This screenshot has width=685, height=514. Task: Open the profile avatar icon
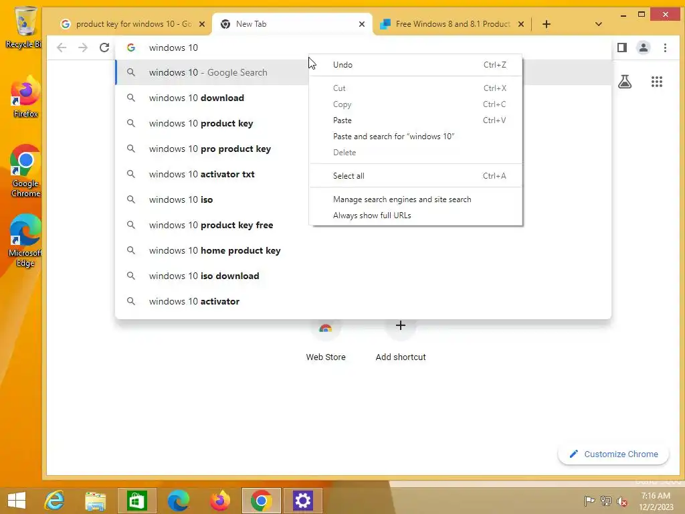click(644, 48)
